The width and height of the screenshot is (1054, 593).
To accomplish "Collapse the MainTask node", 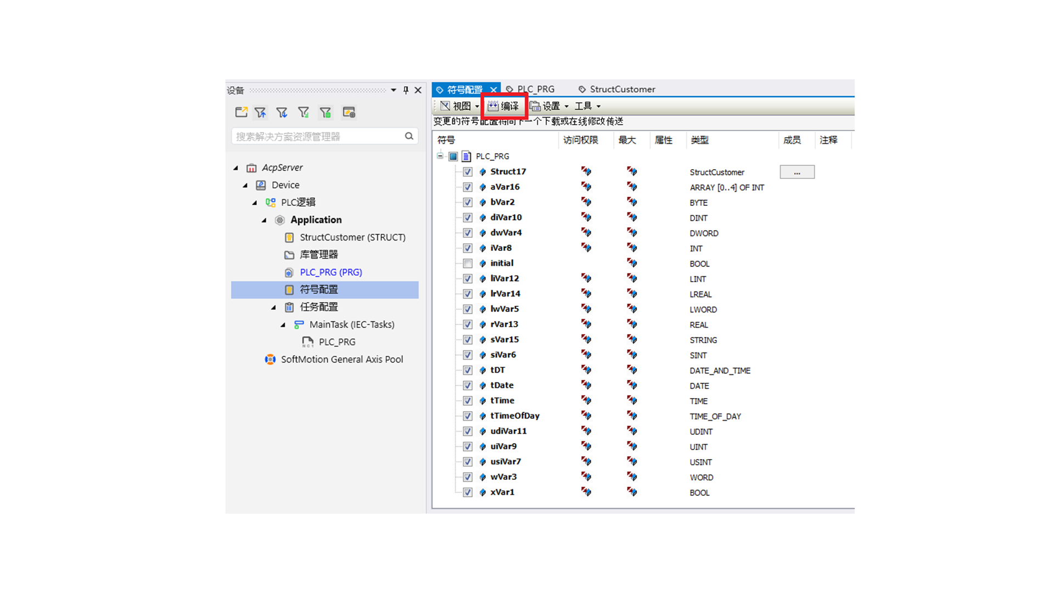I will 283,325.
